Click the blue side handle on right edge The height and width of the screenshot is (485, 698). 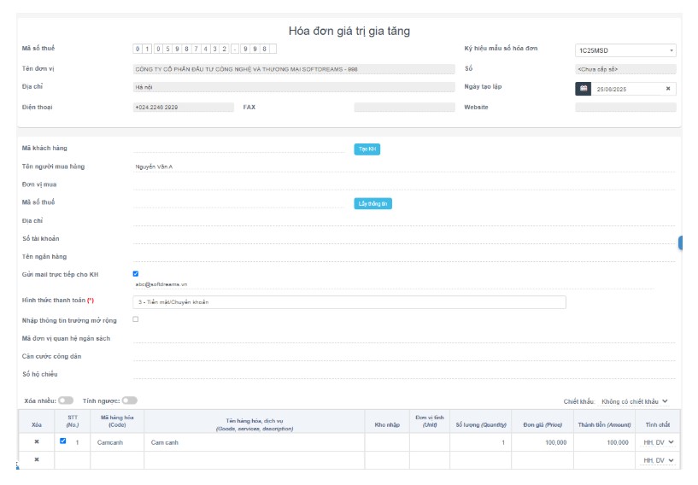(681, 243)
